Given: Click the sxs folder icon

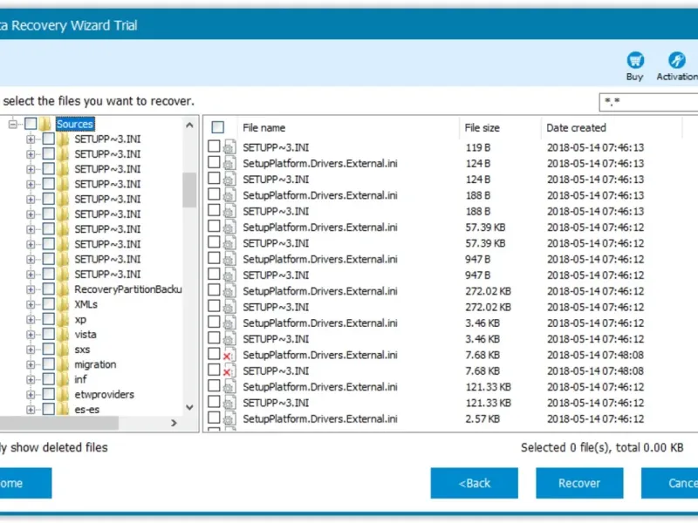Looking at the screenshot, I should pyautogui.click(x=63, y=350).
